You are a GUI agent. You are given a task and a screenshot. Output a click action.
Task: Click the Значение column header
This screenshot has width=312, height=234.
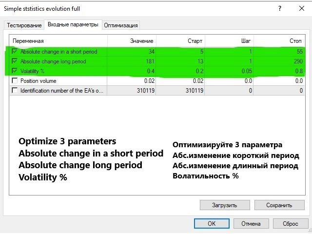[x=141, y=41]
